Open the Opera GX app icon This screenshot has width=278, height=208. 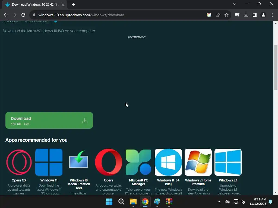[19, 162]
